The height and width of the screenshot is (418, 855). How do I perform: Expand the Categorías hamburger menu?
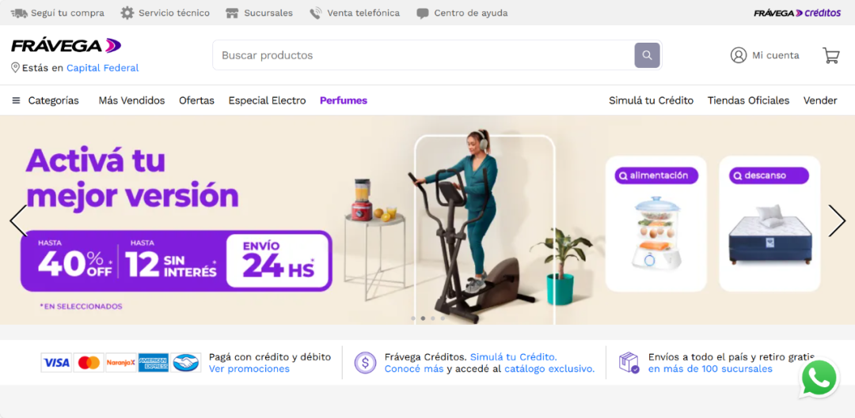point(17,100)
